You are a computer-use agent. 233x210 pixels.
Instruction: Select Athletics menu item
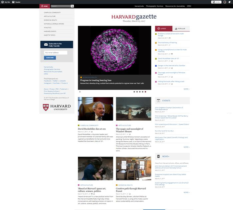(48, 28)
